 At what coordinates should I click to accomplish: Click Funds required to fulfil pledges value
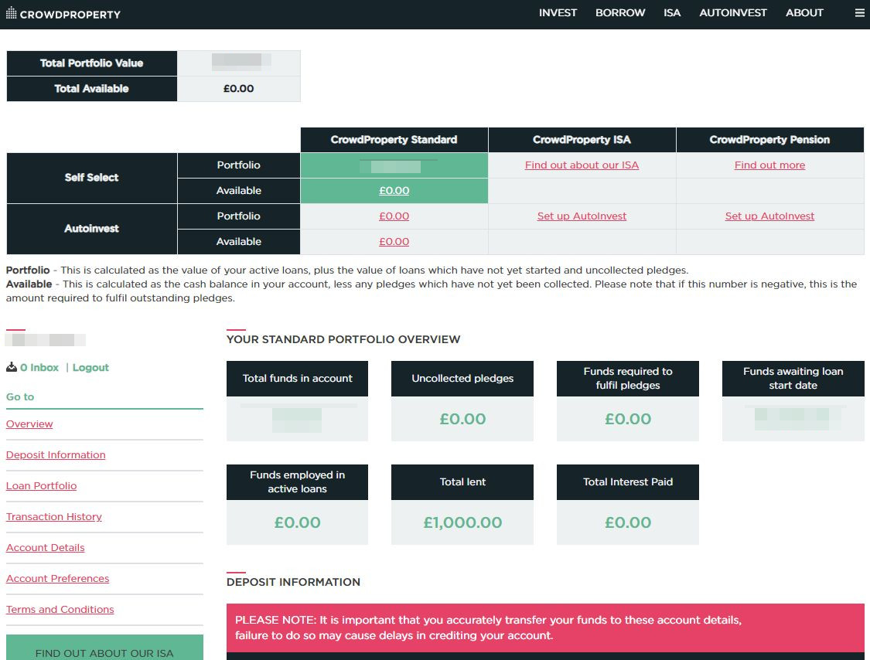tap(627, 419)
